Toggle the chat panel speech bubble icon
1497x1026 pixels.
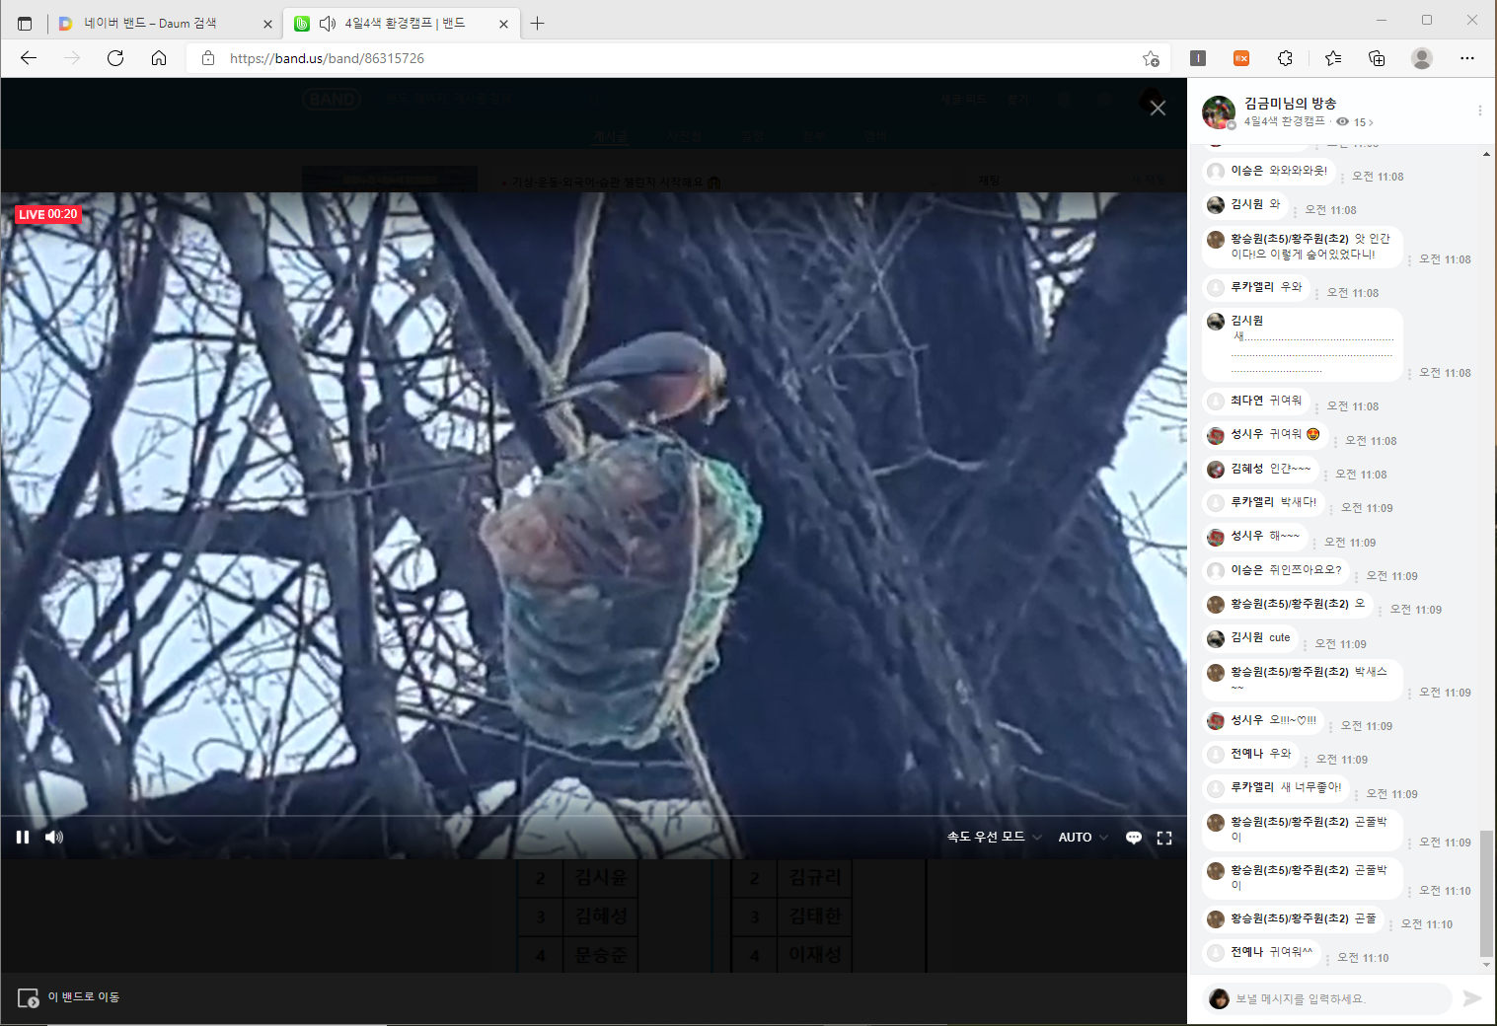1134,838
